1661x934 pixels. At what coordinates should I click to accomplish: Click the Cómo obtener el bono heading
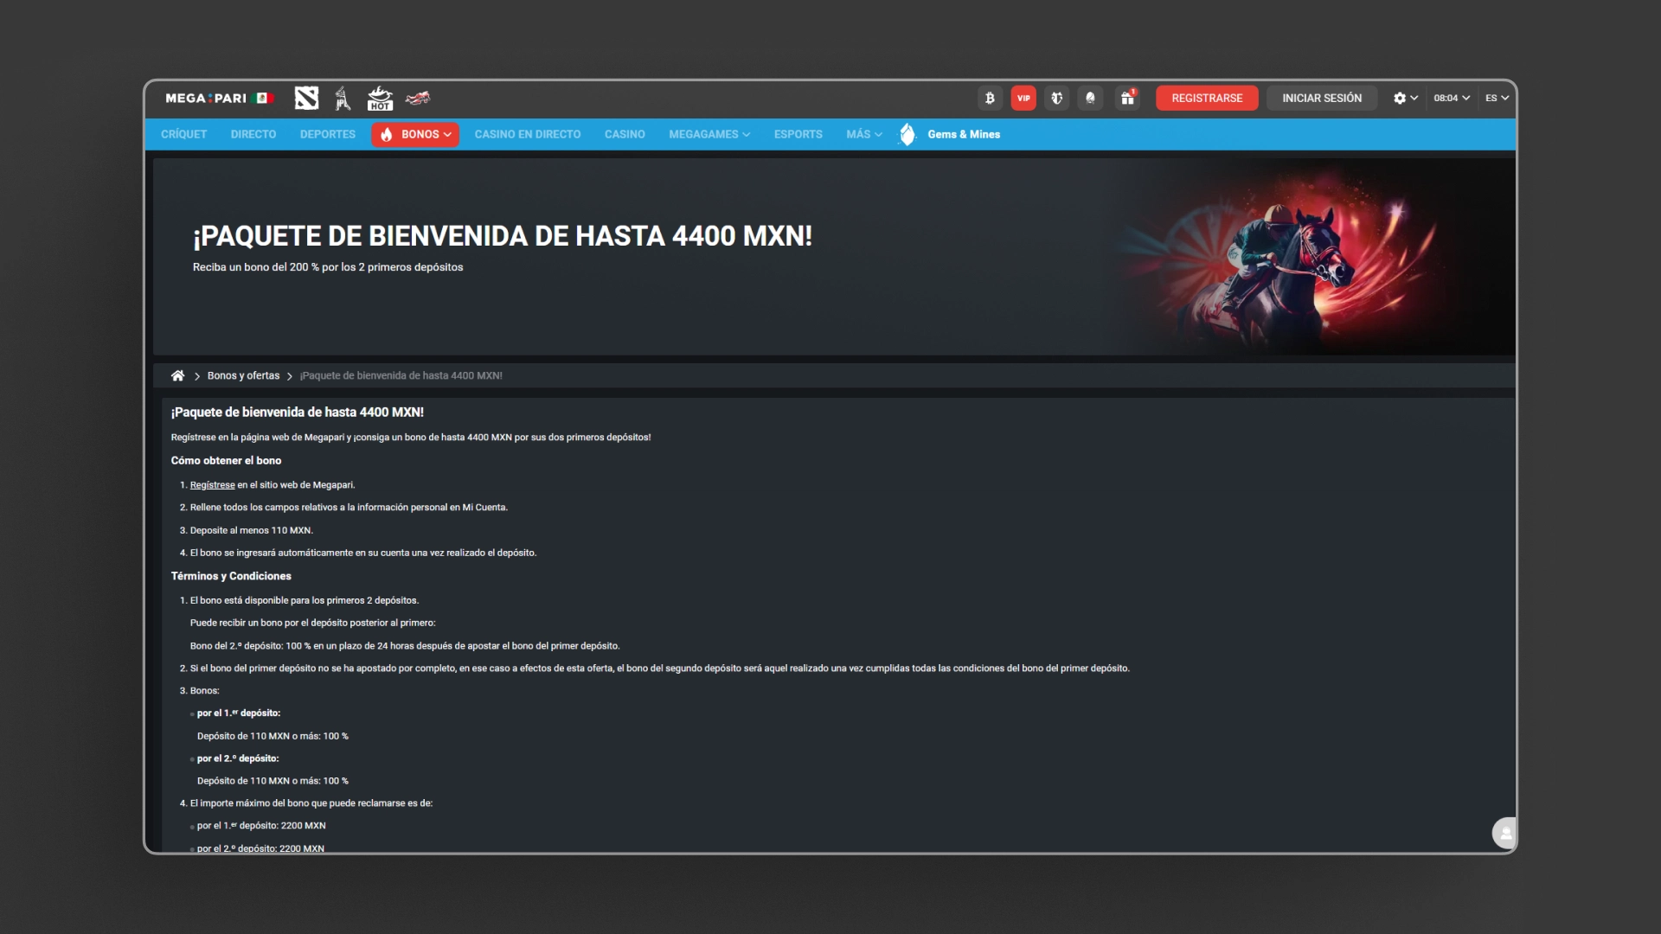(226, 461)
